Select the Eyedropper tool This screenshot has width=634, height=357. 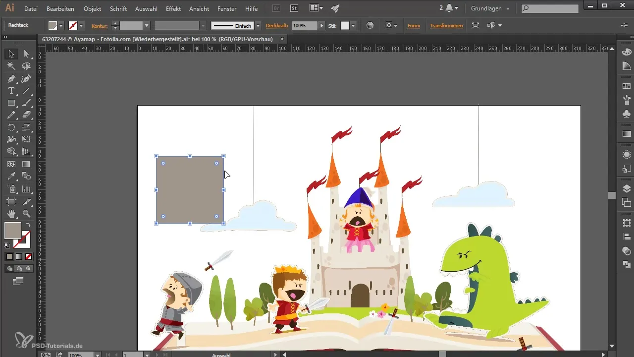point(11,177)
